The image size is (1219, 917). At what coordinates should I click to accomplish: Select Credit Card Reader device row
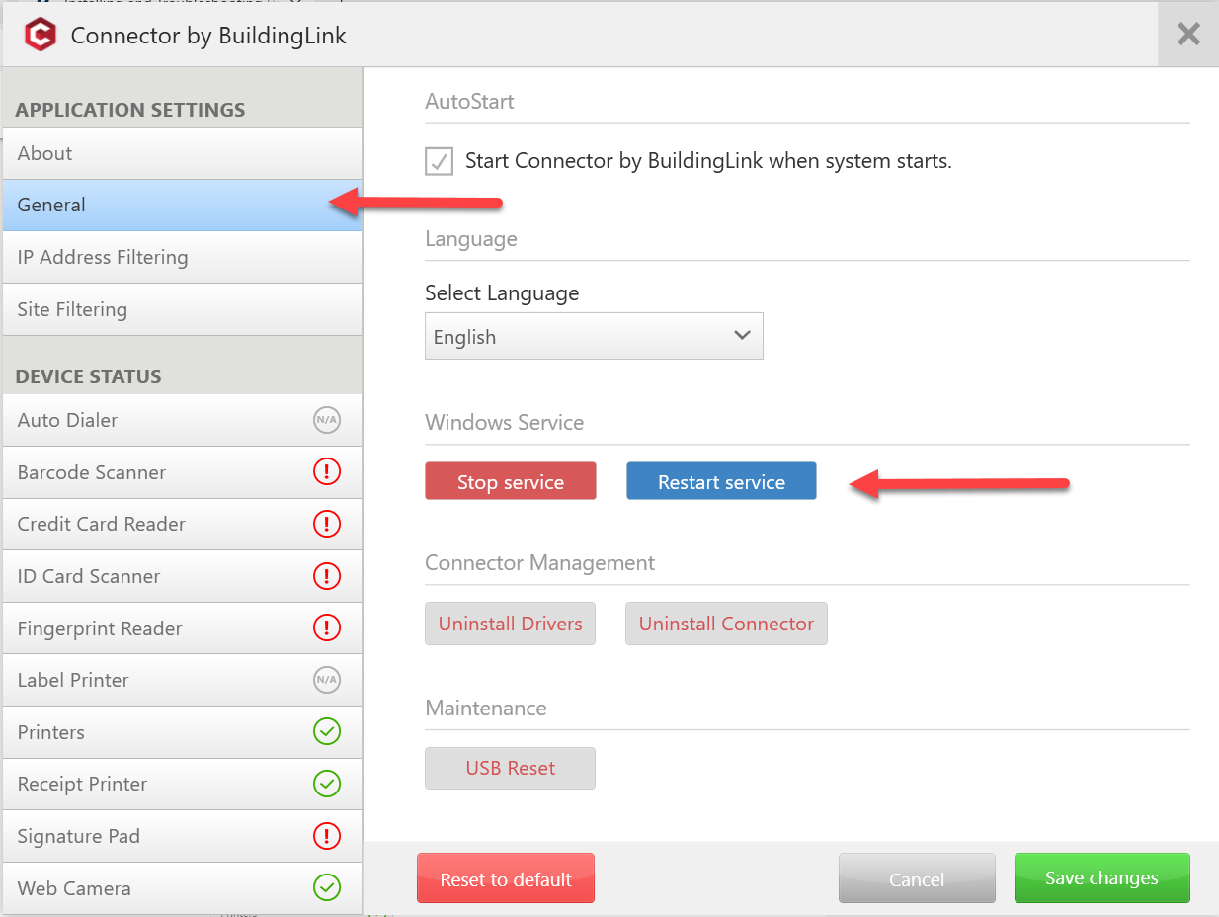point(182,524)
